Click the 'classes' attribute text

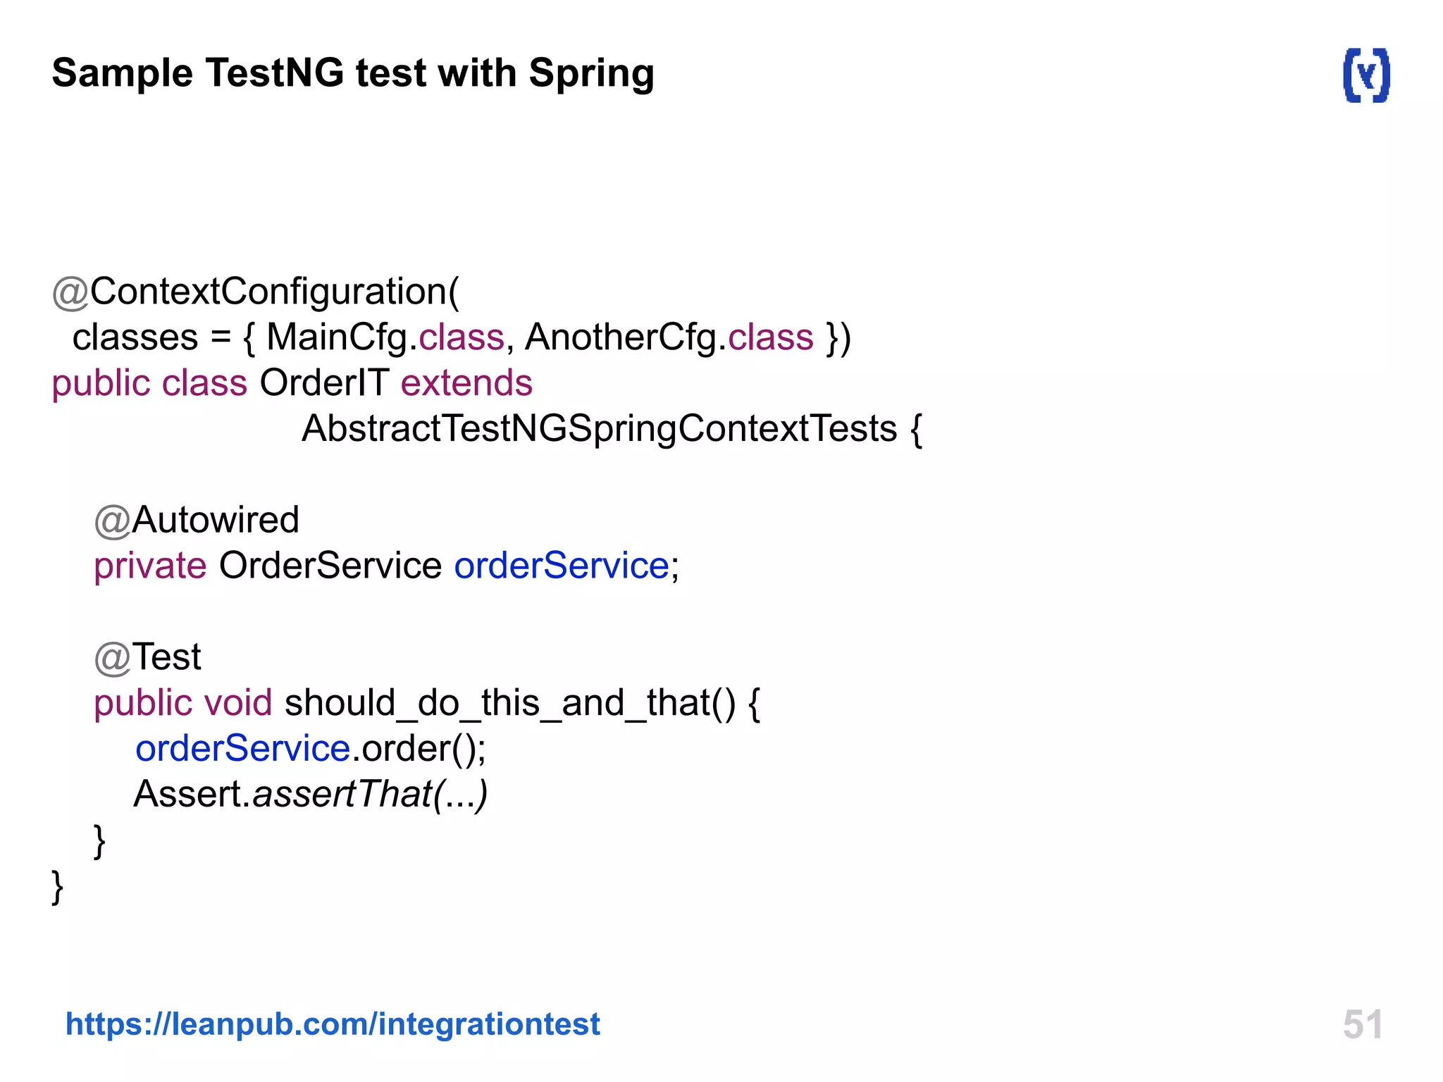click(x=135, y=337)
